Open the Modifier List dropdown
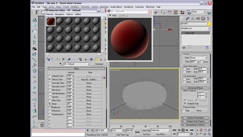The height and width of the screenshot is (137, 243). (209, 29)
